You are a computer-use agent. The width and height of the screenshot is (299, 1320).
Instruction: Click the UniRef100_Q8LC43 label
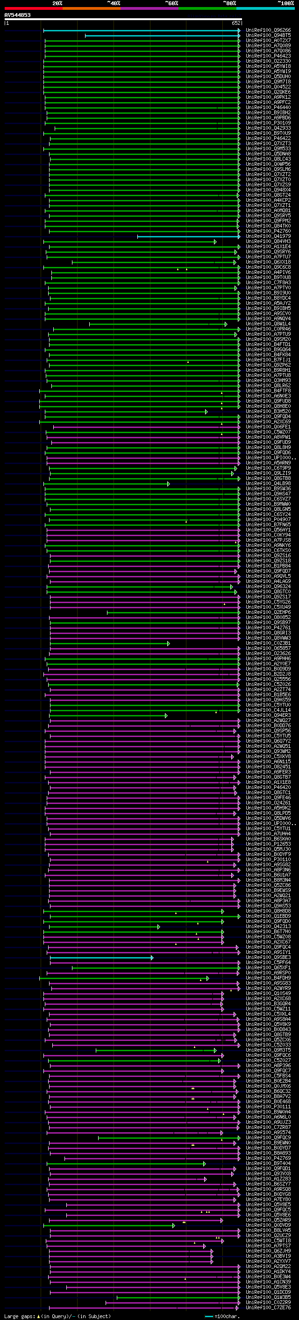tap(268, 159)
